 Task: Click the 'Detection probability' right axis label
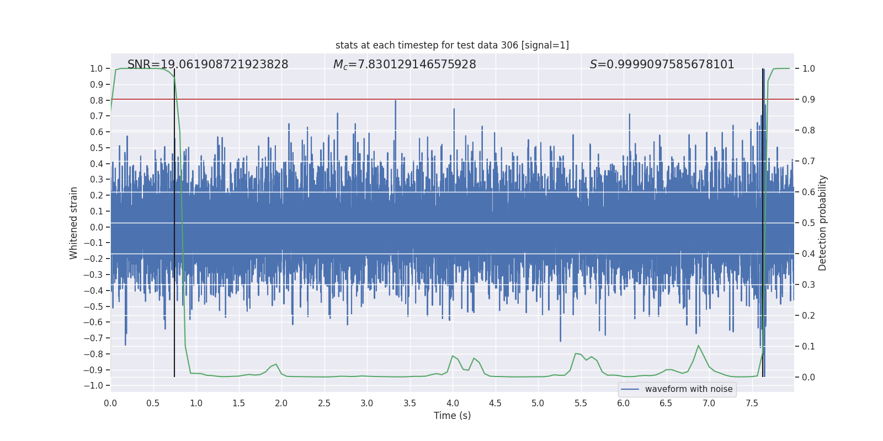(x=823, y=223)
